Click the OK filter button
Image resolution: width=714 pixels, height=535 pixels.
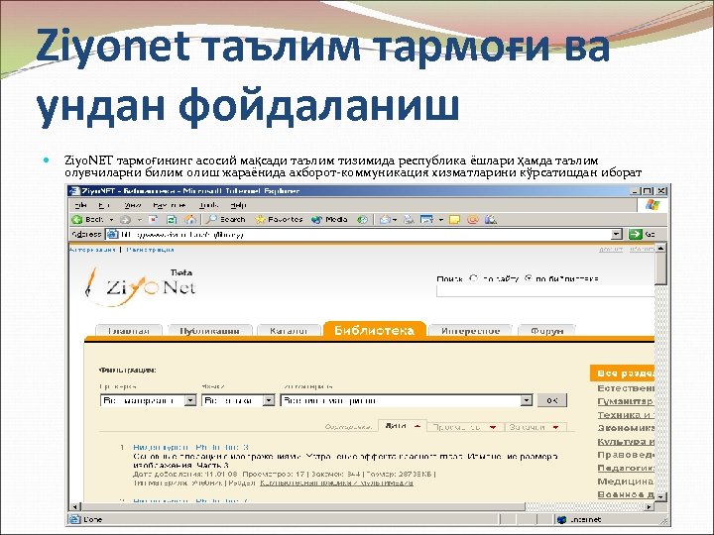552,400
